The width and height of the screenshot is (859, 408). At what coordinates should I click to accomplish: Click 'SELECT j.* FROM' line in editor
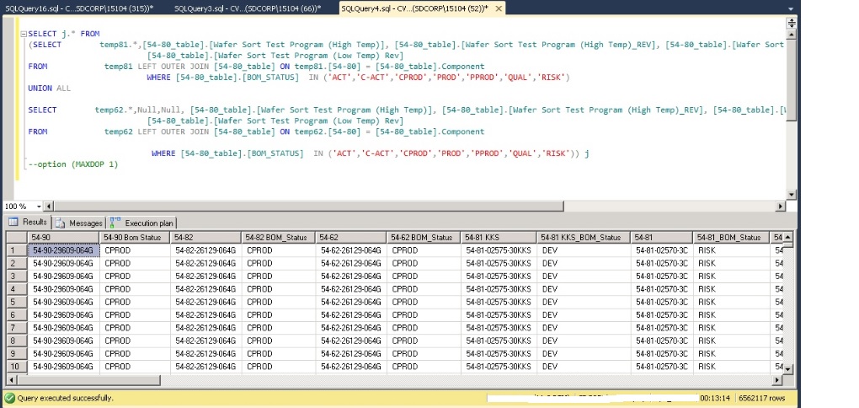click(x=63, y=34)
